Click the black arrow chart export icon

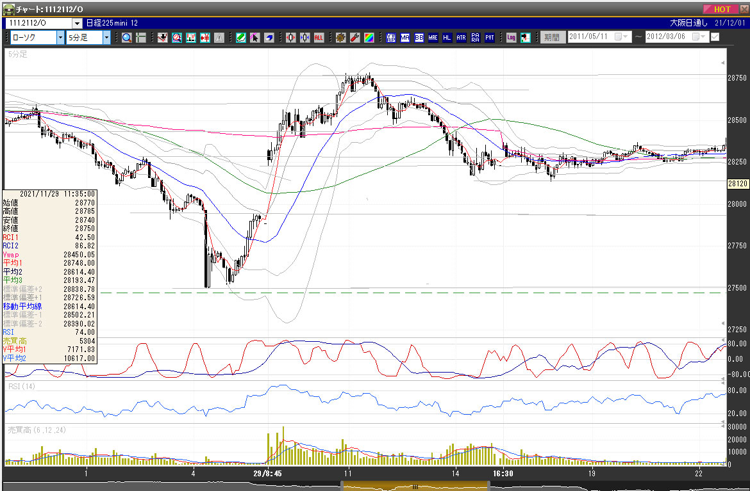(x=525, y=38)
